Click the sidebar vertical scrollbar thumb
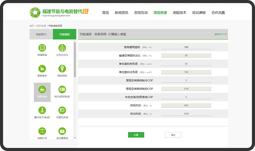The image size is (255, 151). 75,60
